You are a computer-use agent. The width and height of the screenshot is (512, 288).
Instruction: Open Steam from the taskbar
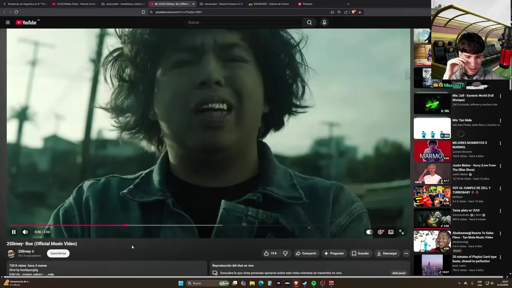[305, 283]
